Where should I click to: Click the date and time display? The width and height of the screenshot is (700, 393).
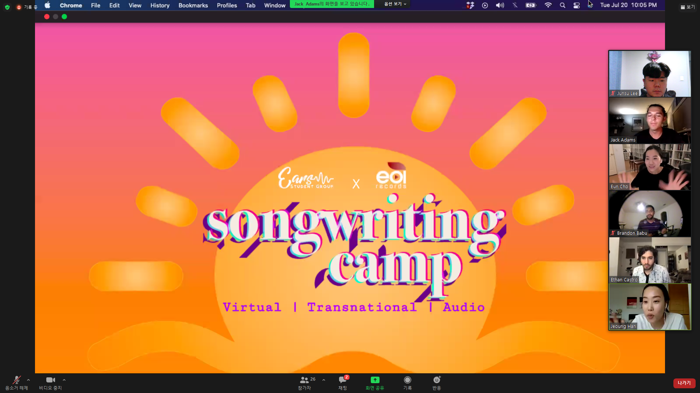629,5
